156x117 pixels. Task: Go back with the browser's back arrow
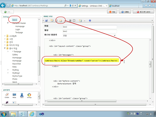tap(3, 5)
